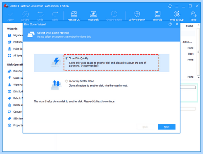Click the Disk Surface Test sidebar icon

pos(9,91)
